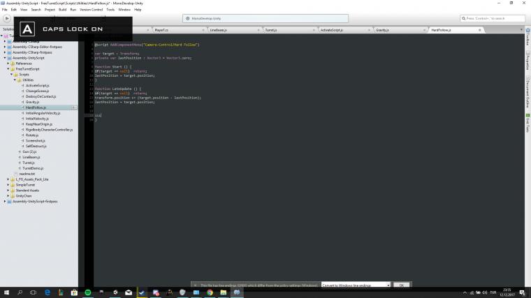This screenshot has height=298, width=531.
Task: Open the File menu
Action: tap(4, 10)
